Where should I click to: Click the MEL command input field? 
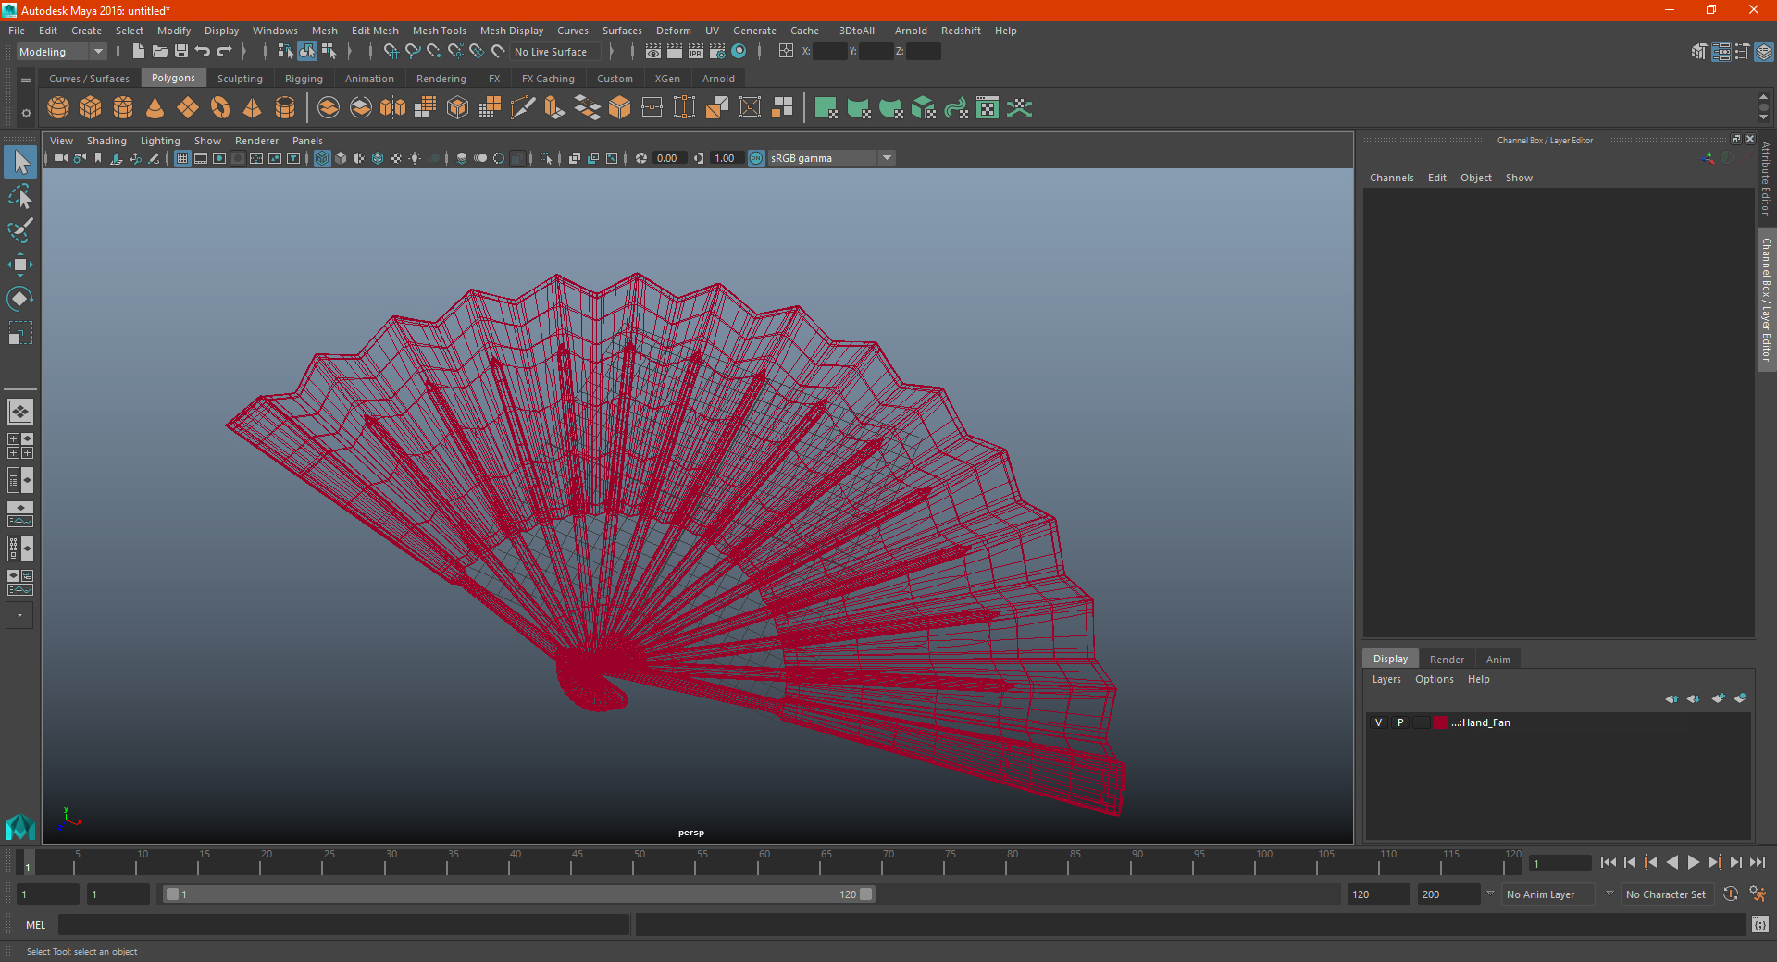pyautogui.click(x=344, y=925)
